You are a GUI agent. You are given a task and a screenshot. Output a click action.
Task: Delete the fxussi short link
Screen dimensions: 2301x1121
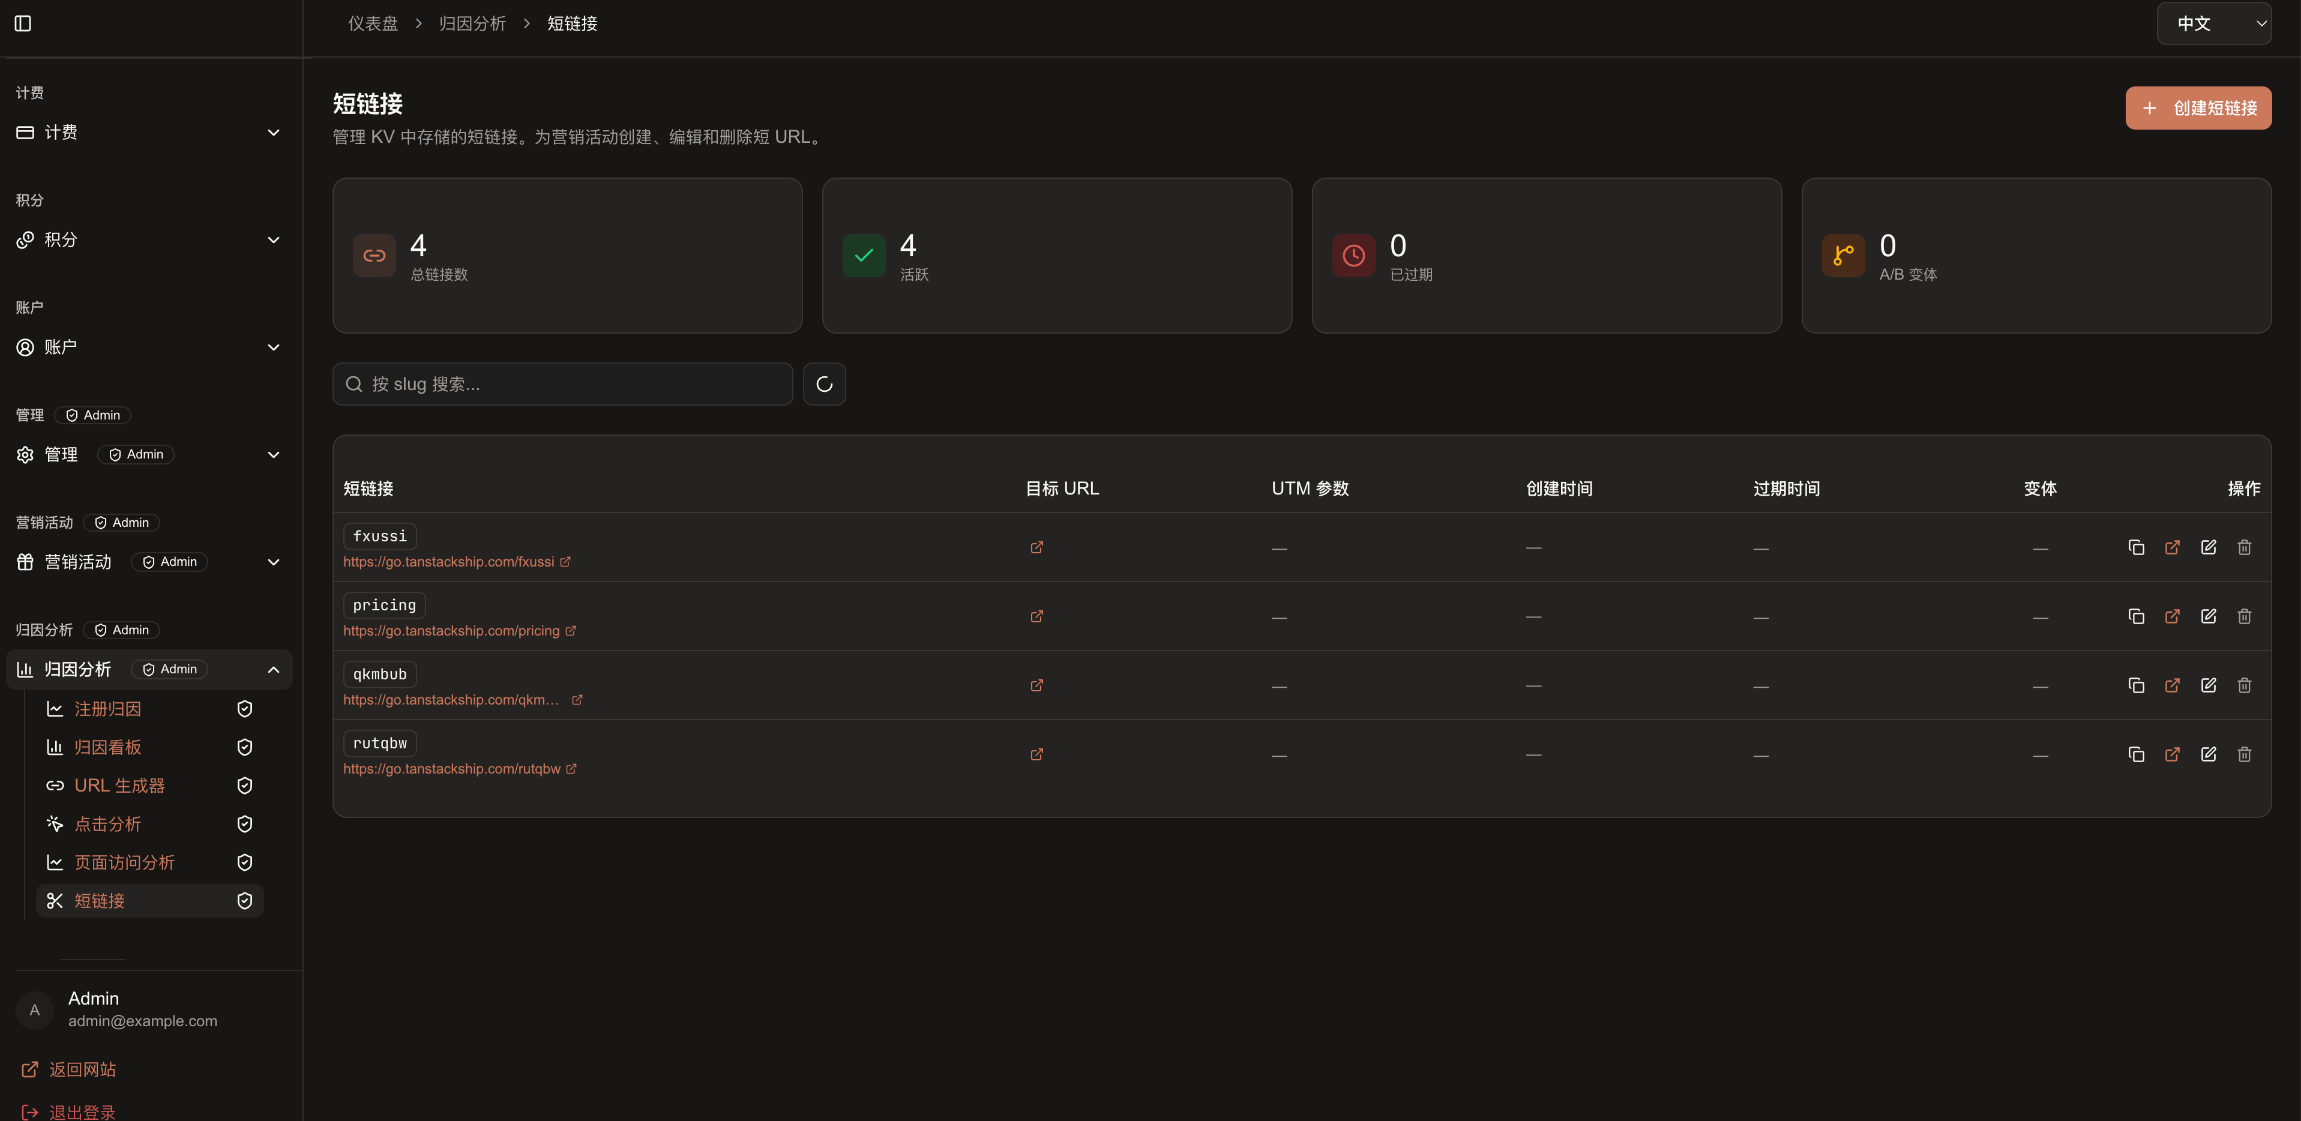tap(2244, 547)
